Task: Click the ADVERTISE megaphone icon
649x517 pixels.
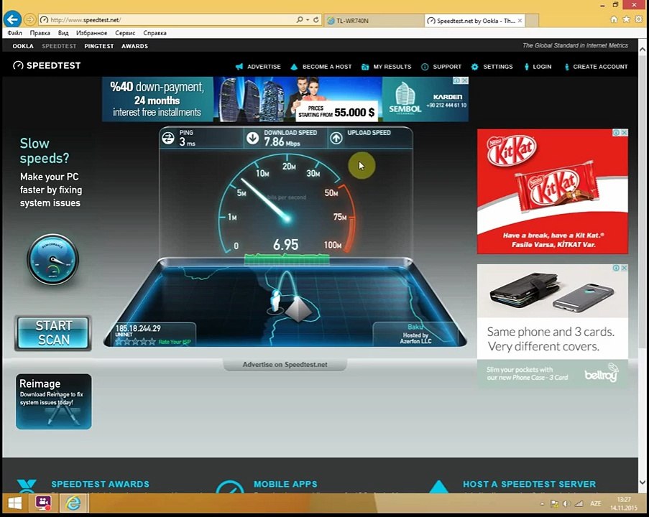Action: point(239,67)
